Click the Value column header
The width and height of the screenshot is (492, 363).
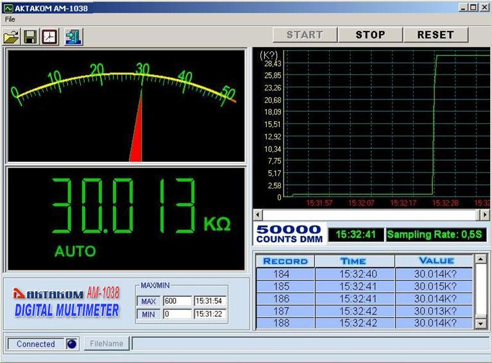(436, 261)
